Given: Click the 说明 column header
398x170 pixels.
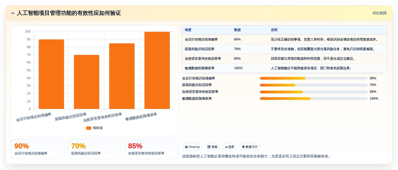Looking at the screenshot, I should 274,30.
